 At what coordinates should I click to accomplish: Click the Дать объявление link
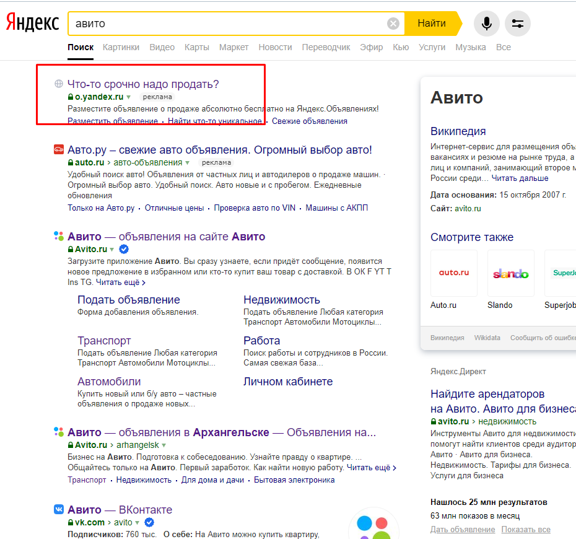pos(463,530)
